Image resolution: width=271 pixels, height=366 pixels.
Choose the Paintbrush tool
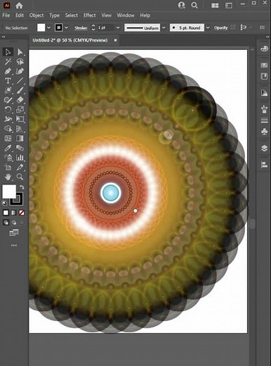point(20,90)
